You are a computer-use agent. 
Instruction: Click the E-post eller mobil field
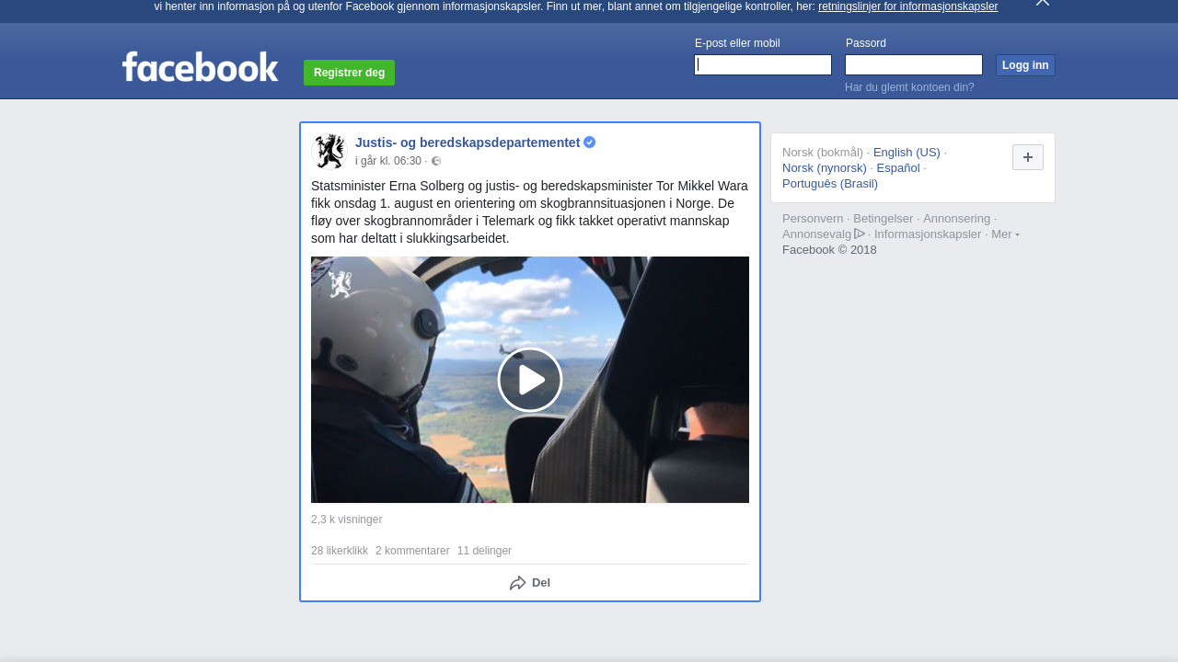tap(763, 65)
